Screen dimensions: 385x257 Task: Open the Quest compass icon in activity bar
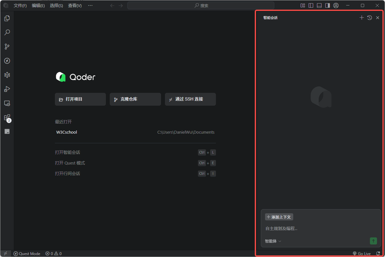7,61
